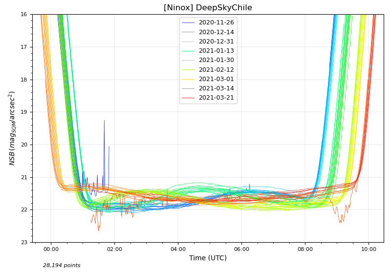391x272 pixels.
Task: Click the blue line swatch for 2020-11-26
Action: (188, 22)
